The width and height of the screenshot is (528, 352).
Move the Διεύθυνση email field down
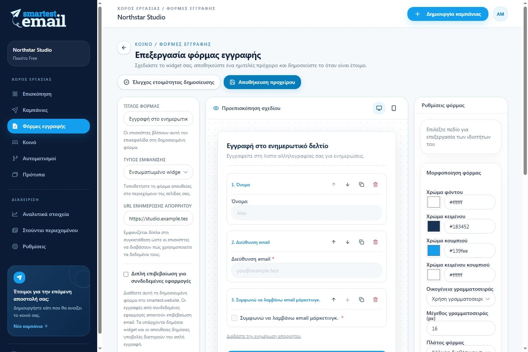[x=348, y=242]
